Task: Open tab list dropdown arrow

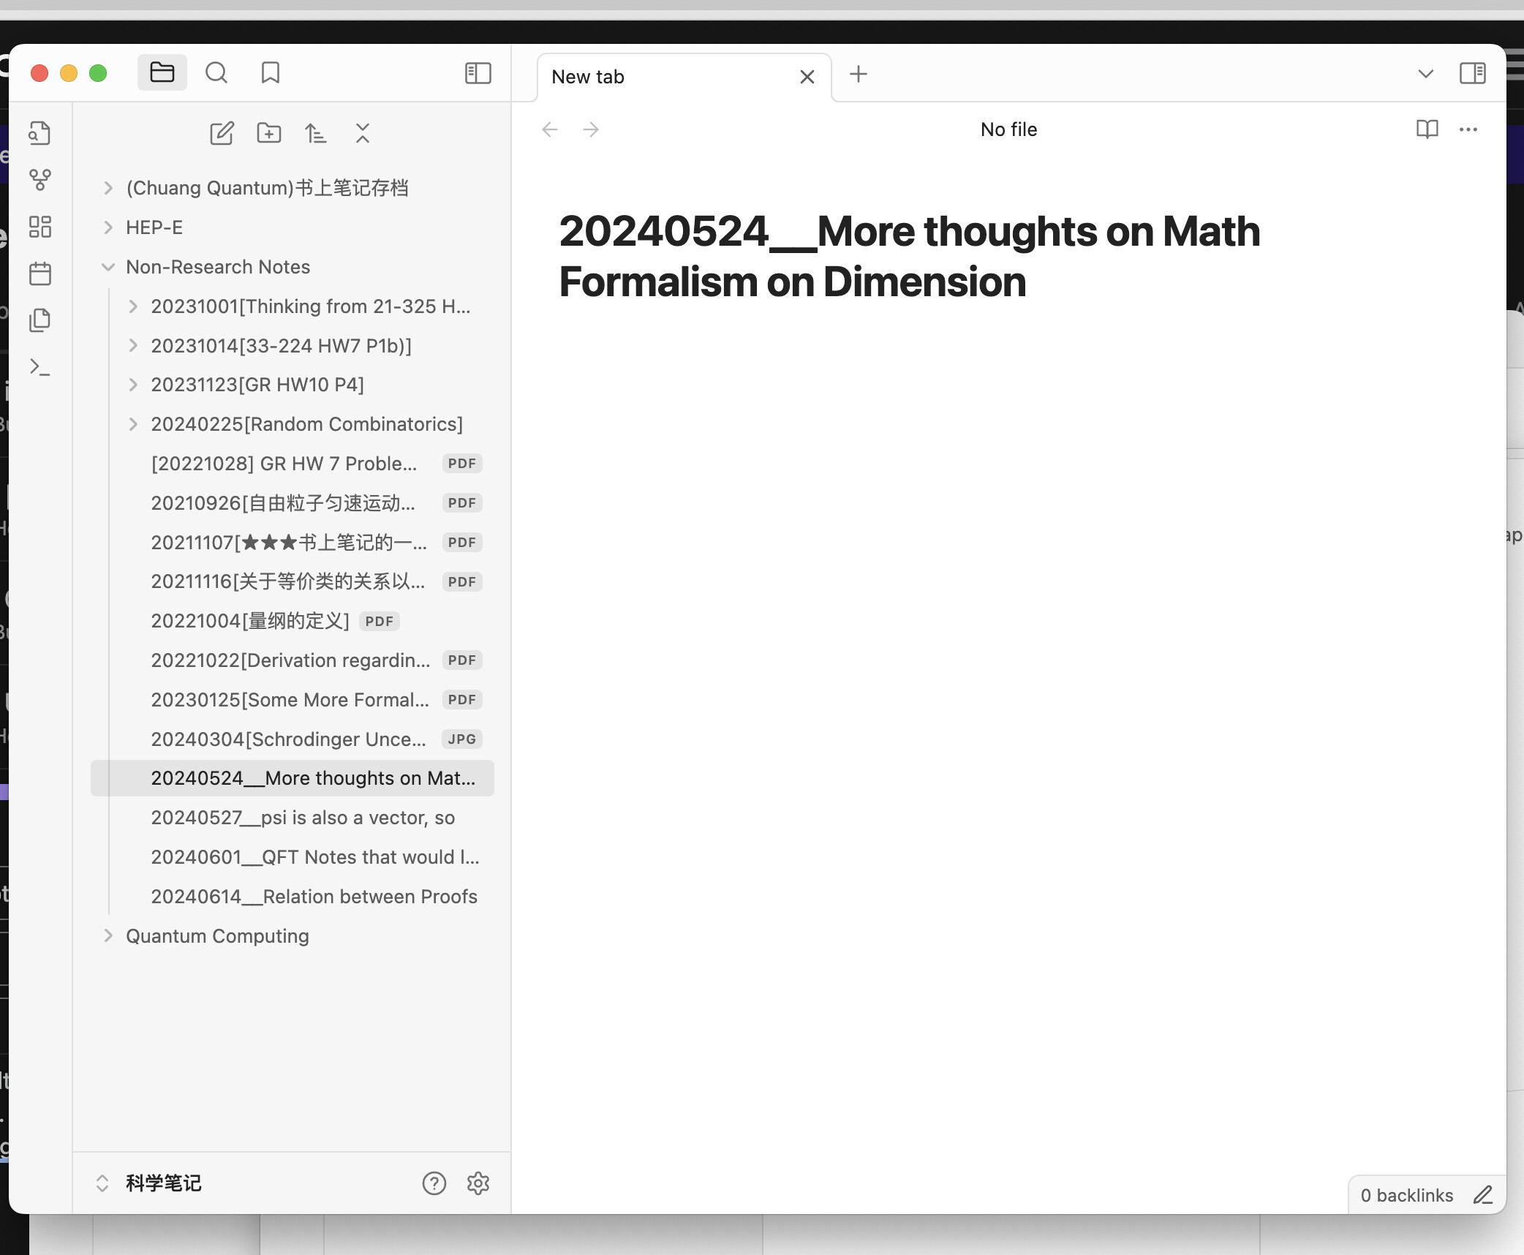Action: [1426, 73]
